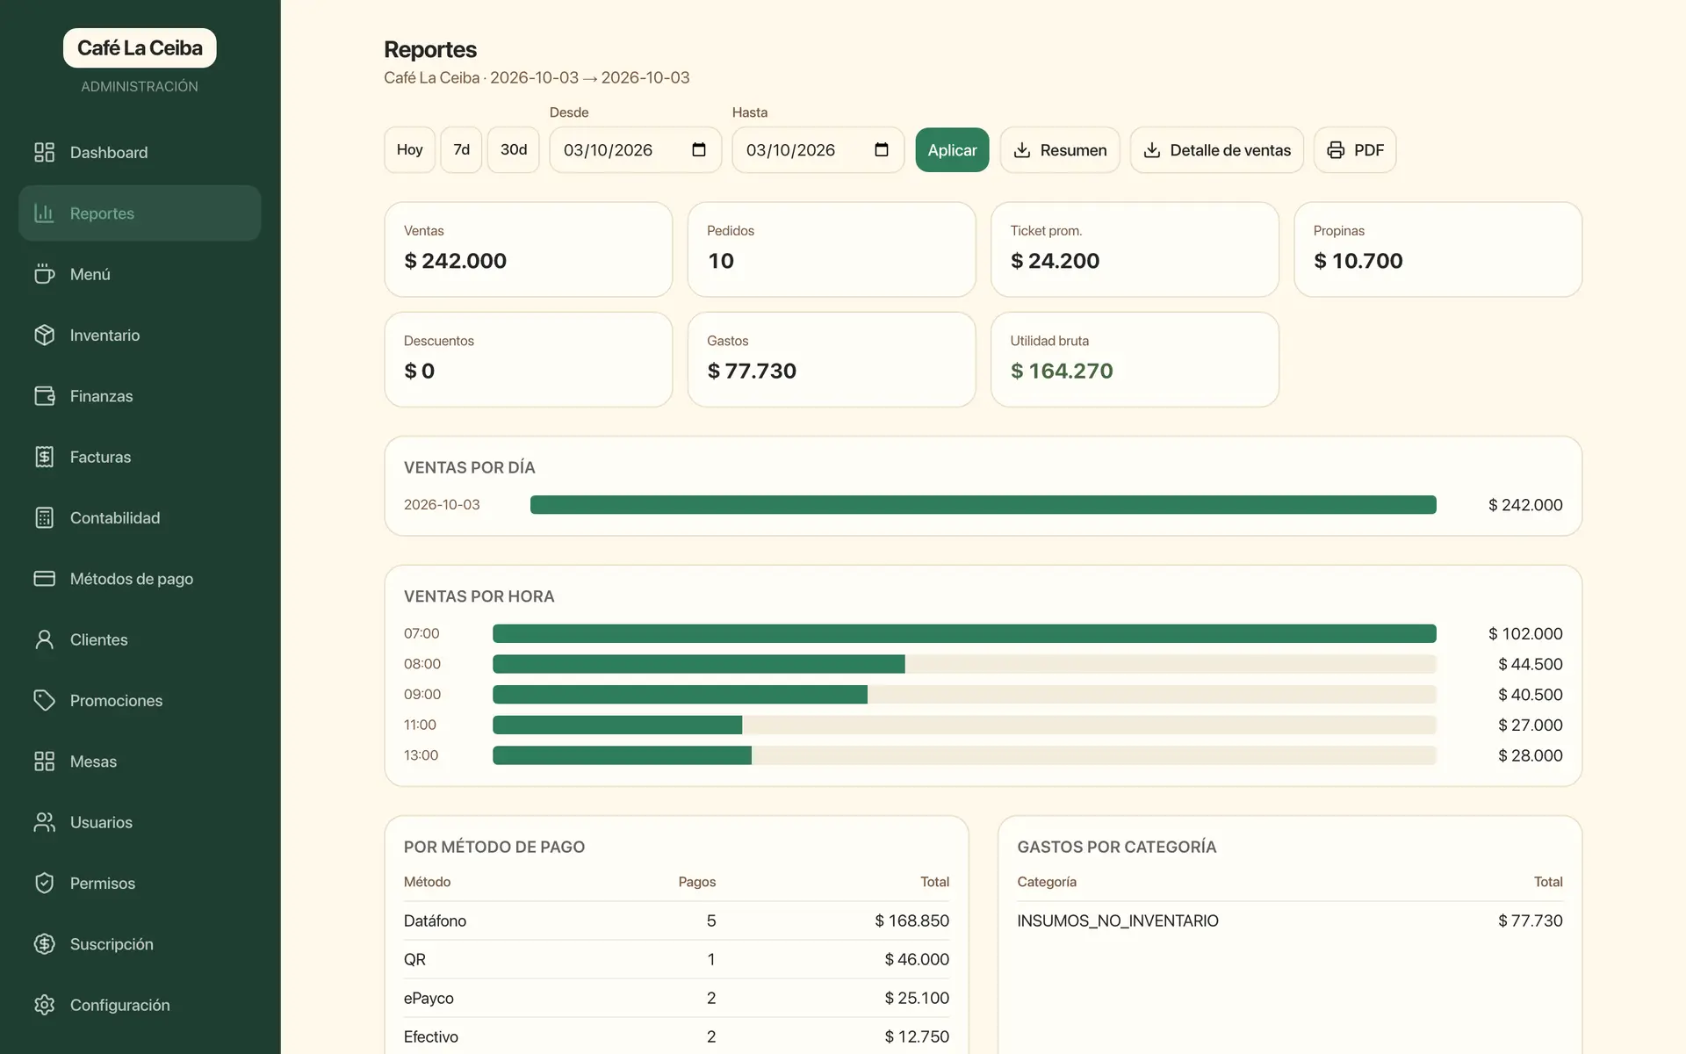Screen dimensions: 1686x1054
Task: Click the Promociones tag icon
Action: (44, 700)
